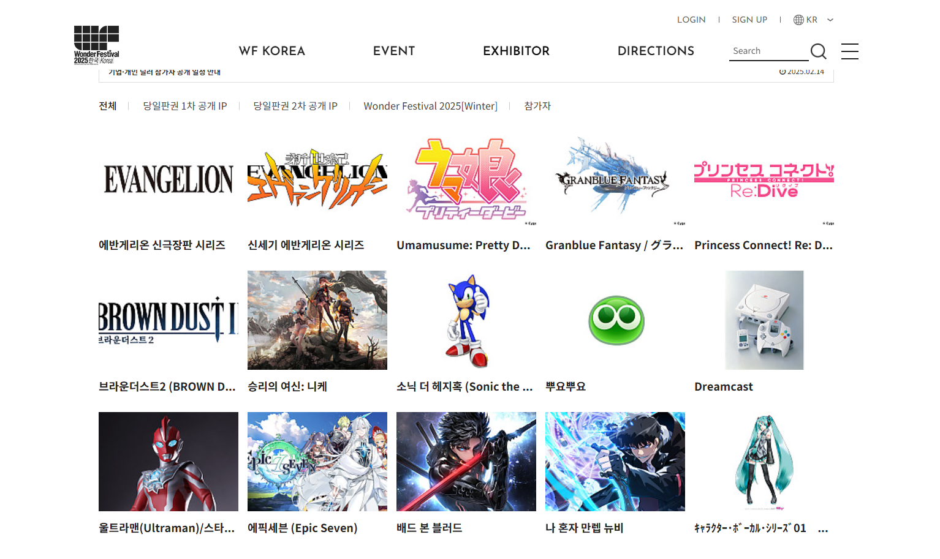Open the LOGIN link
940x559 pixels.
[x=691, y=20]
